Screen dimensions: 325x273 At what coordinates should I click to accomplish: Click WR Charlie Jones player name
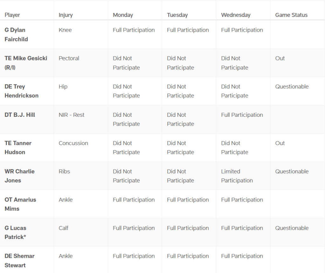click(19, 176)
